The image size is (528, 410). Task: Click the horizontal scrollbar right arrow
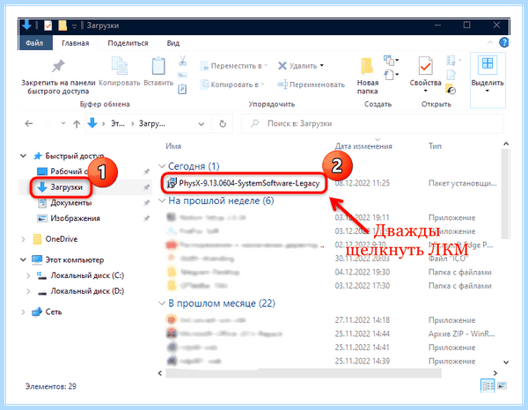[495, 373]
